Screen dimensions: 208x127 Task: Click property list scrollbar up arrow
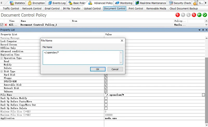coord(206,38)
